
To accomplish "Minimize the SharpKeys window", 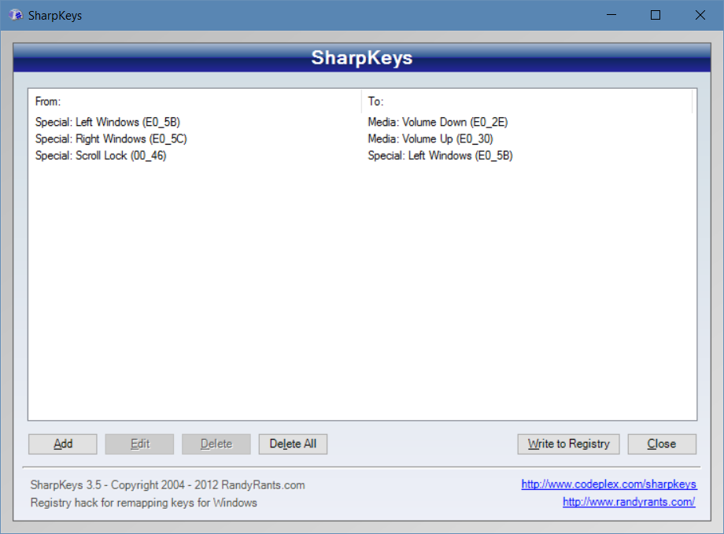I will pos(611,15).
